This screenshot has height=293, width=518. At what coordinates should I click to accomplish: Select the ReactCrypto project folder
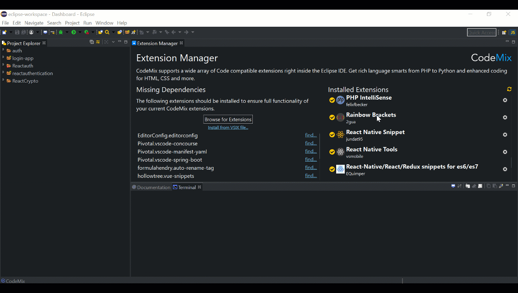click(22, 81)
